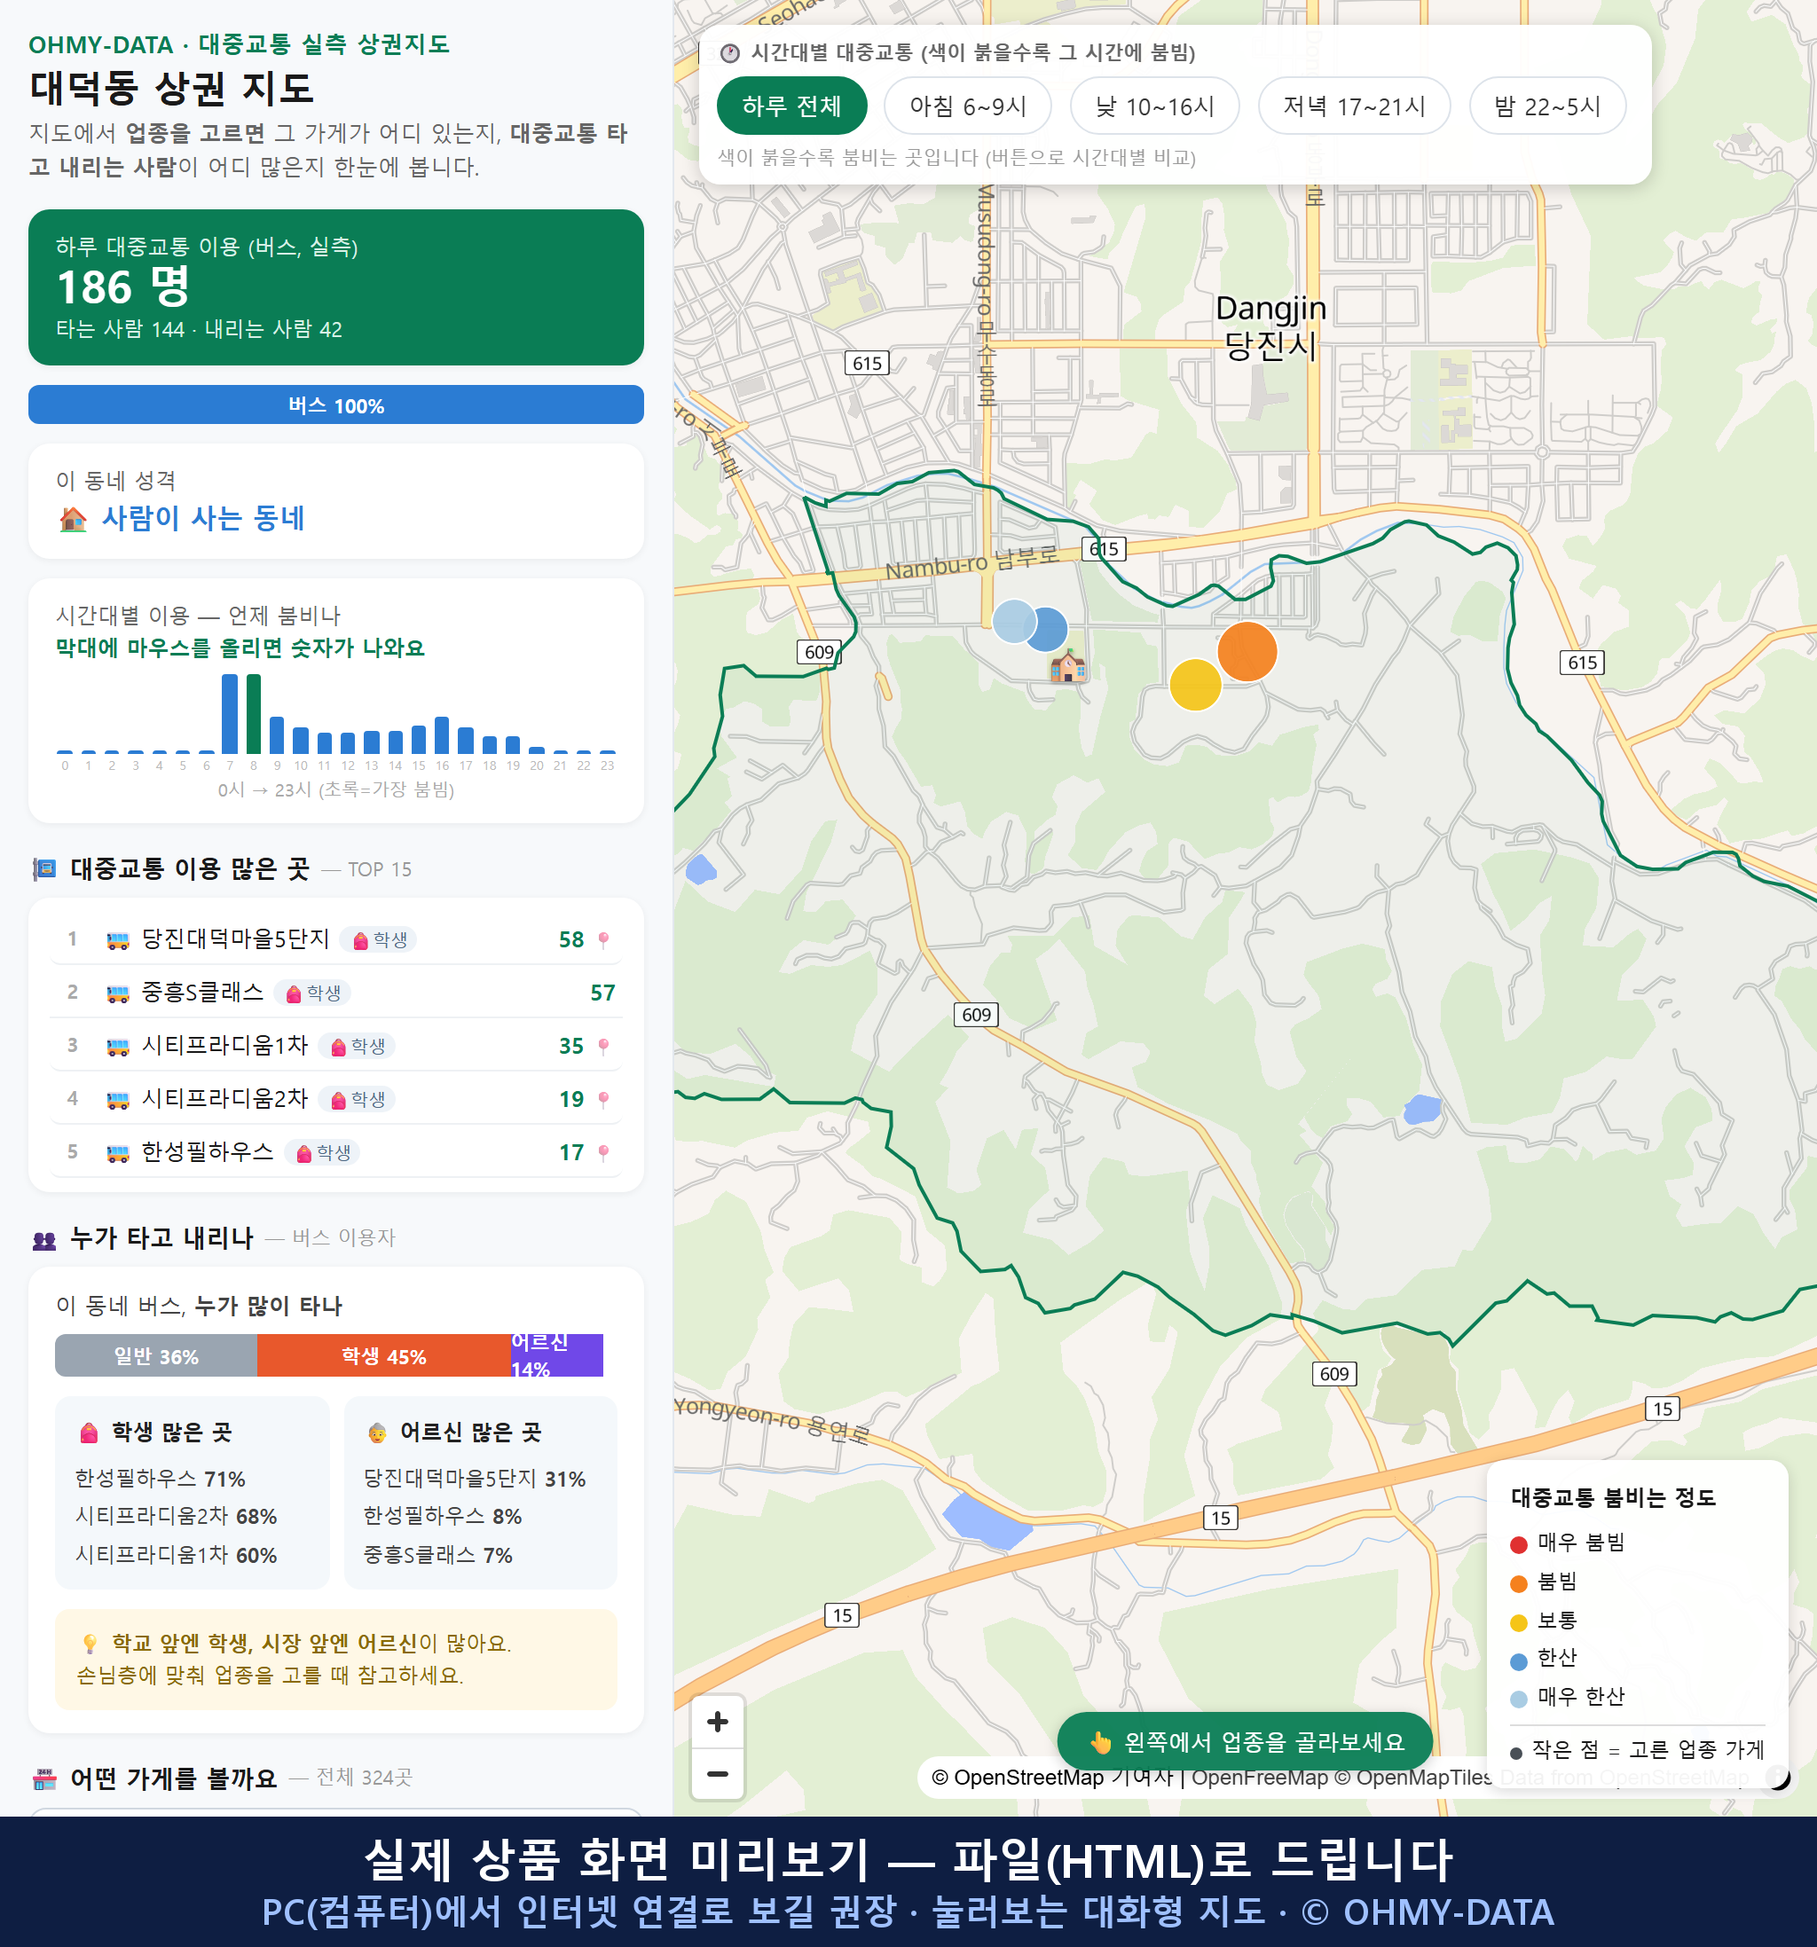
Task: Click the elderly face icon in 어르신 많은 곳
Action: 377,1433
